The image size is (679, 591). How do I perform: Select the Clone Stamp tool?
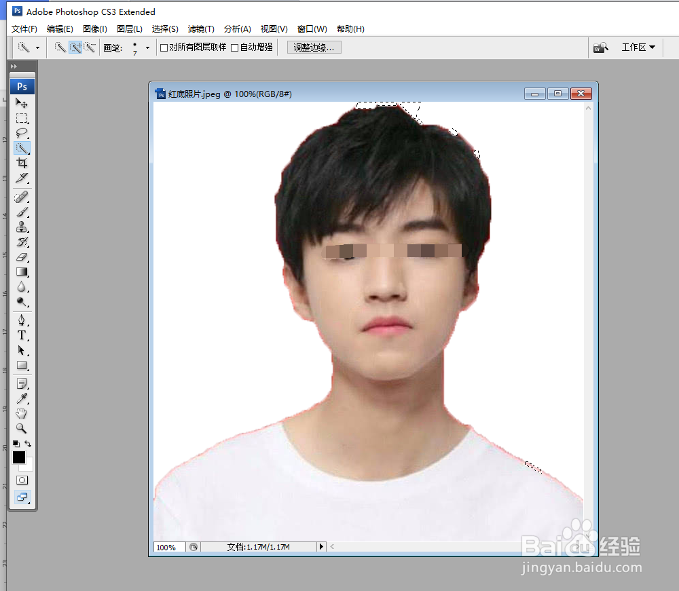click(22, 227)
